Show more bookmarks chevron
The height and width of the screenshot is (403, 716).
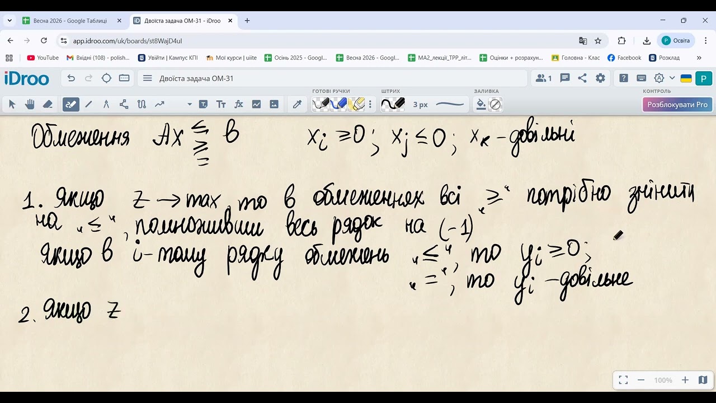coord(699,58)
